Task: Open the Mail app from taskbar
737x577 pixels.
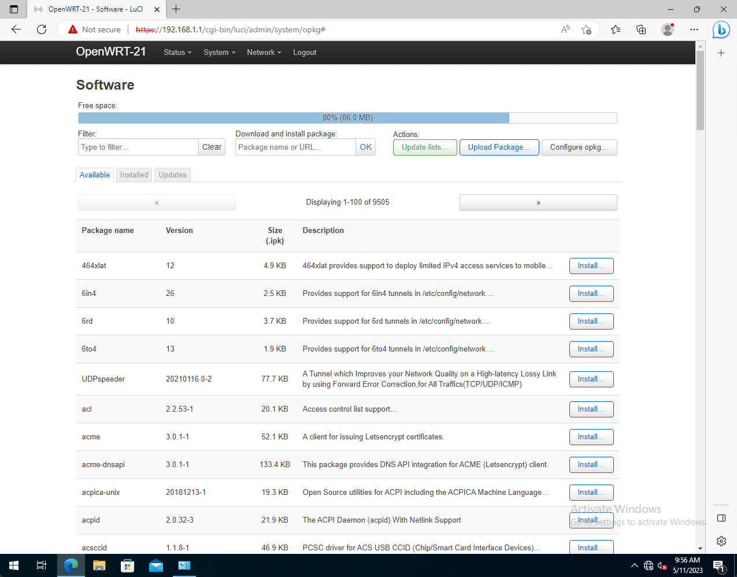Action: pyautogui.click(x=156, y=565)
